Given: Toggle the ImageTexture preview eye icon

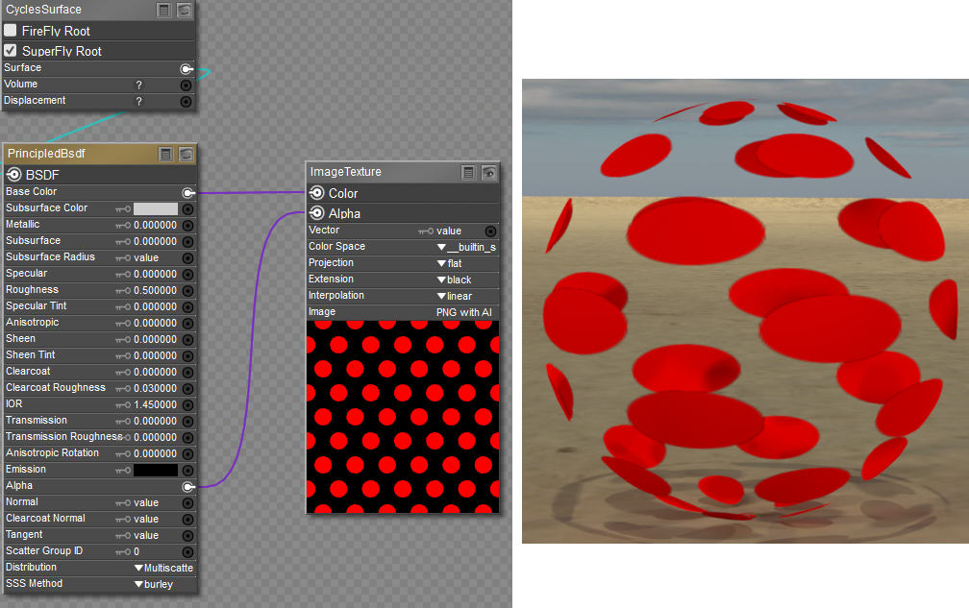Looking at the screenshot, I should pyautogui.click(x=488, y=172).
